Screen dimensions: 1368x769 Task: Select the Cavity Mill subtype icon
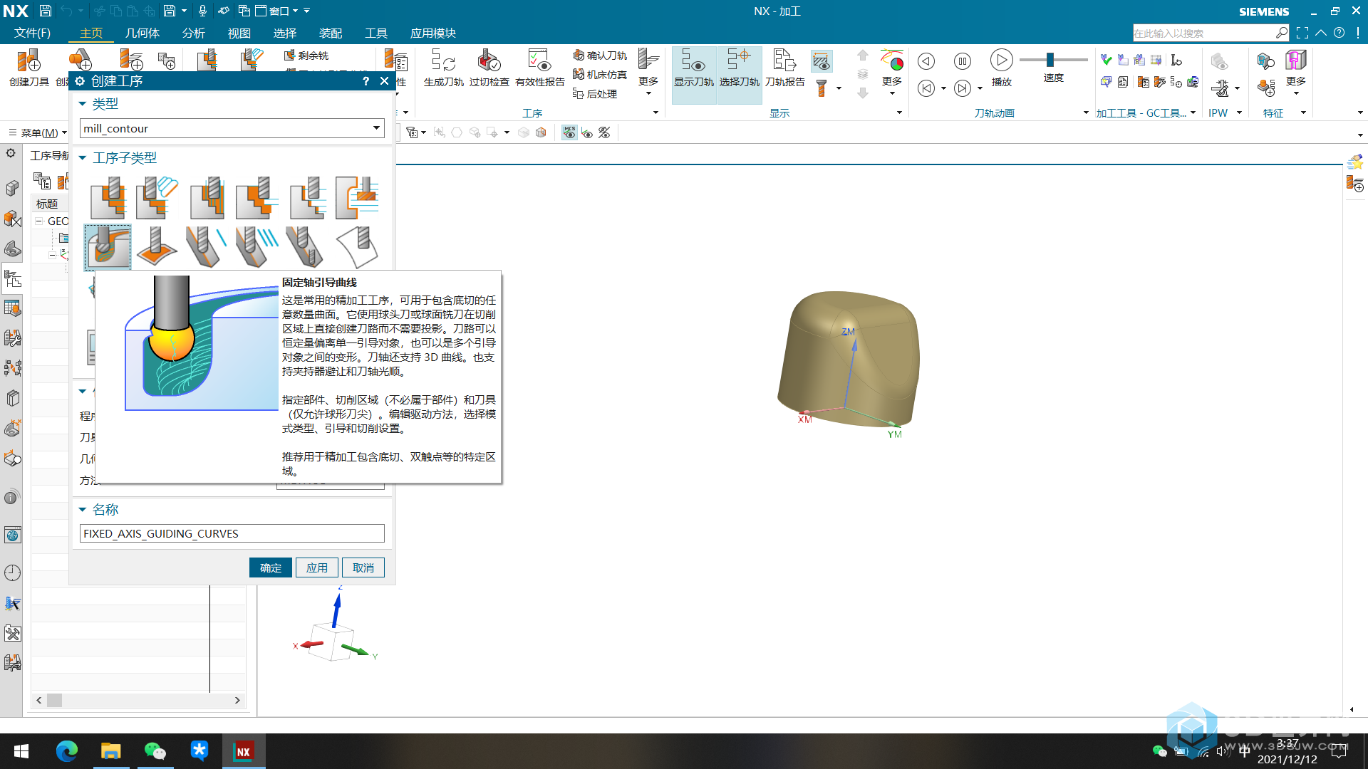click(108, 198)
